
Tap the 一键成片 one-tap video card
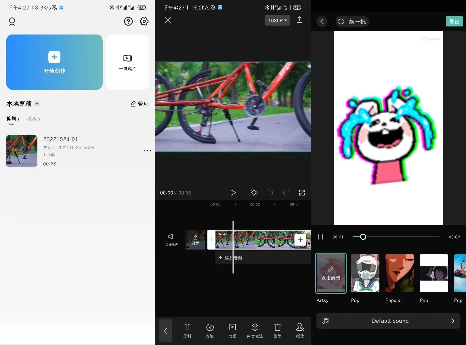[127, 62]
